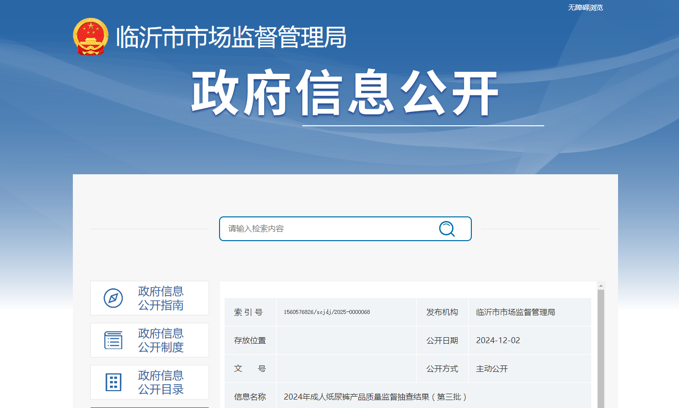679x408 pixels.
Task: Click the content panel vertical scrollbar
Action: click(x=601, y=349)
